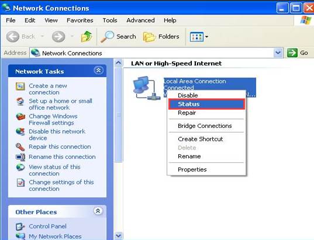This screenshot has height=240, width=314.
Task: Click the Control Panel icon
Action: pyautogui.click(x=20, y=227)
